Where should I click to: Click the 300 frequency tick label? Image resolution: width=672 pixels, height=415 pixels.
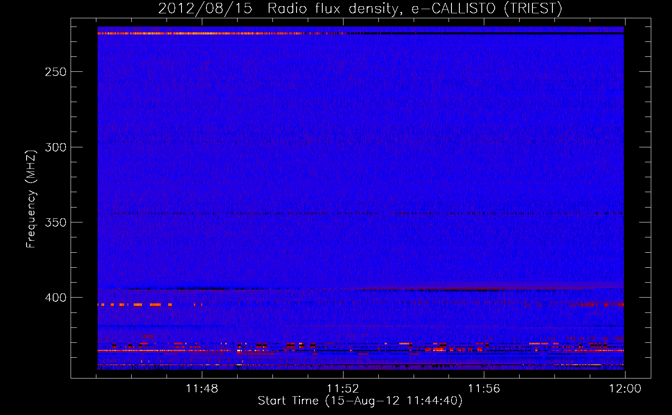pos(56,147)
